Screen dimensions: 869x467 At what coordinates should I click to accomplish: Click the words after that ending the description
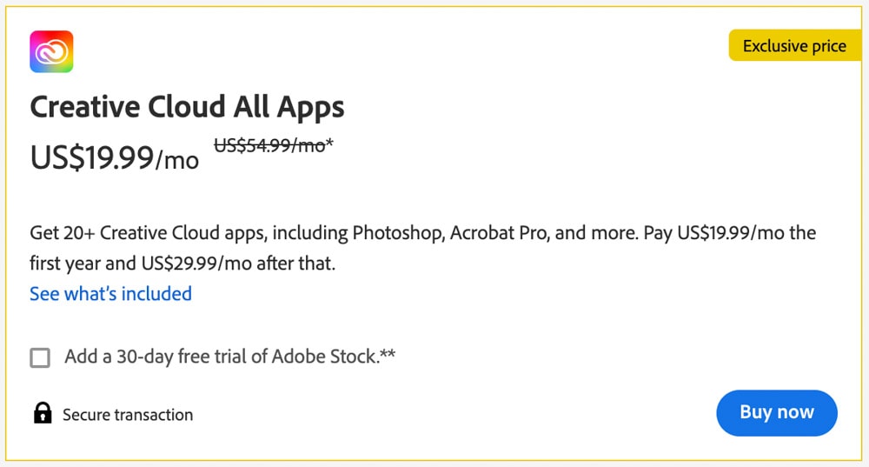click(296, 263)
